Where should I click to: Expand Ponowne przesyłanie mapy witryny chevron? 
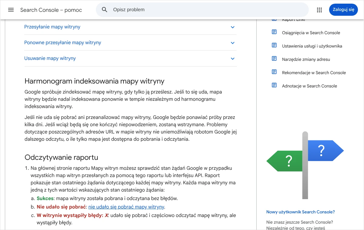pos(233,43)
